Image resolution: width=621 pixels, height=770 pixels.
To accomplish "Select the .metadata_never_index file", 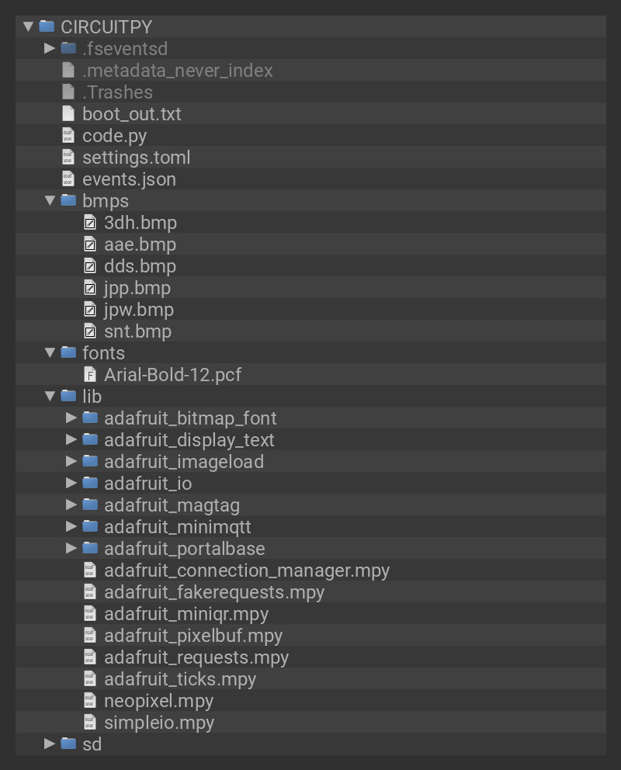I will pyautogui.click(x=177, y=71).
